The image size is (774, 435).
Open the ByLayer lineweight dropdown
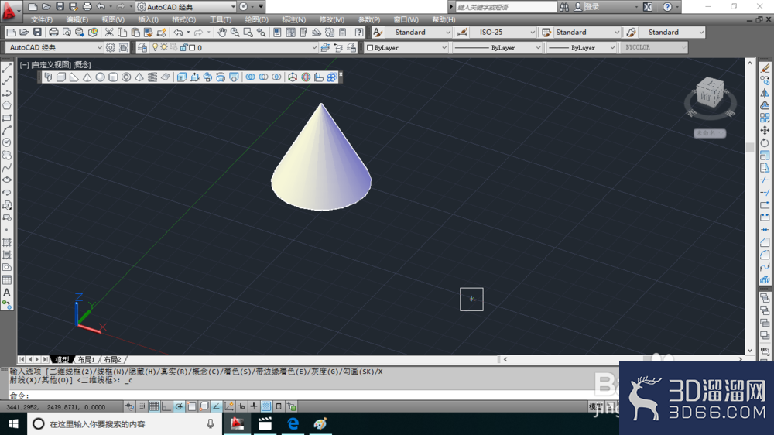612,47
